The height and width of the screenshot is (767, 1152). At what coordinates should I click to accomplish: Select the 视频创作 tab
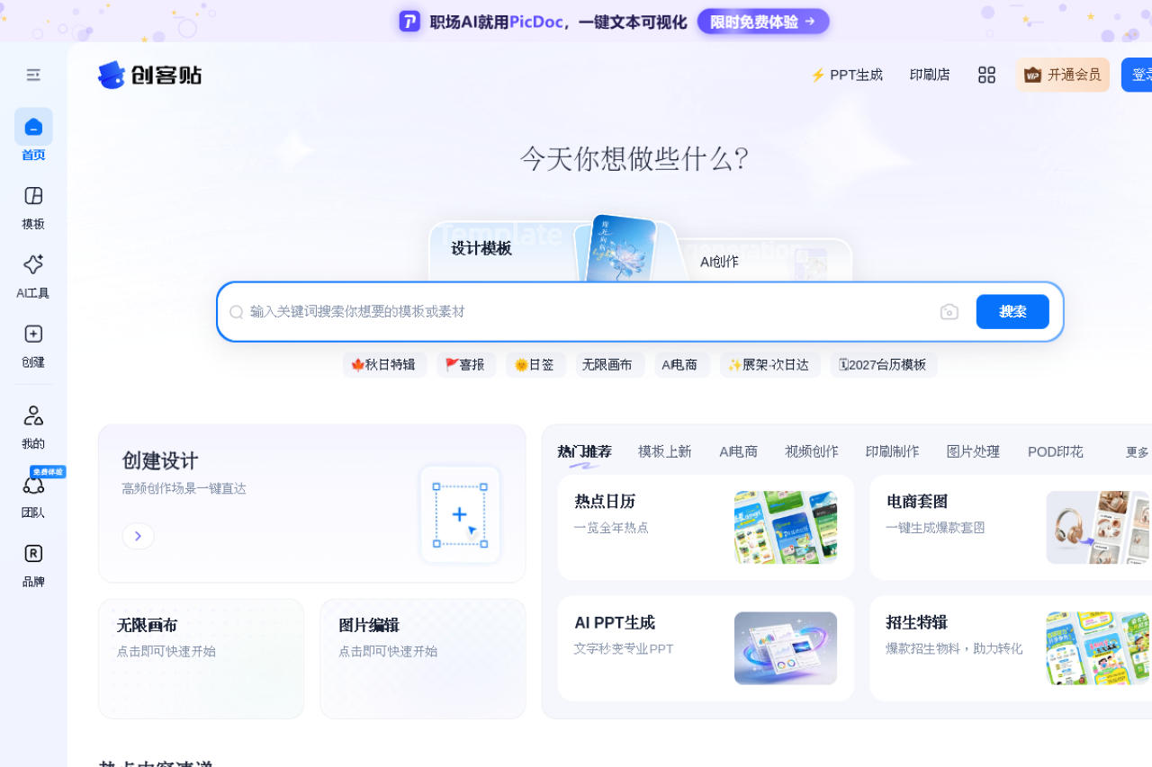pyautogui.click(x=811, y=451)
